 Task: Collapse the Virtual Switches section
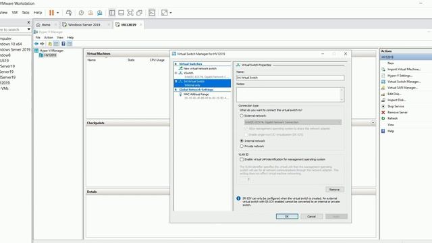(x=175, y=64)
